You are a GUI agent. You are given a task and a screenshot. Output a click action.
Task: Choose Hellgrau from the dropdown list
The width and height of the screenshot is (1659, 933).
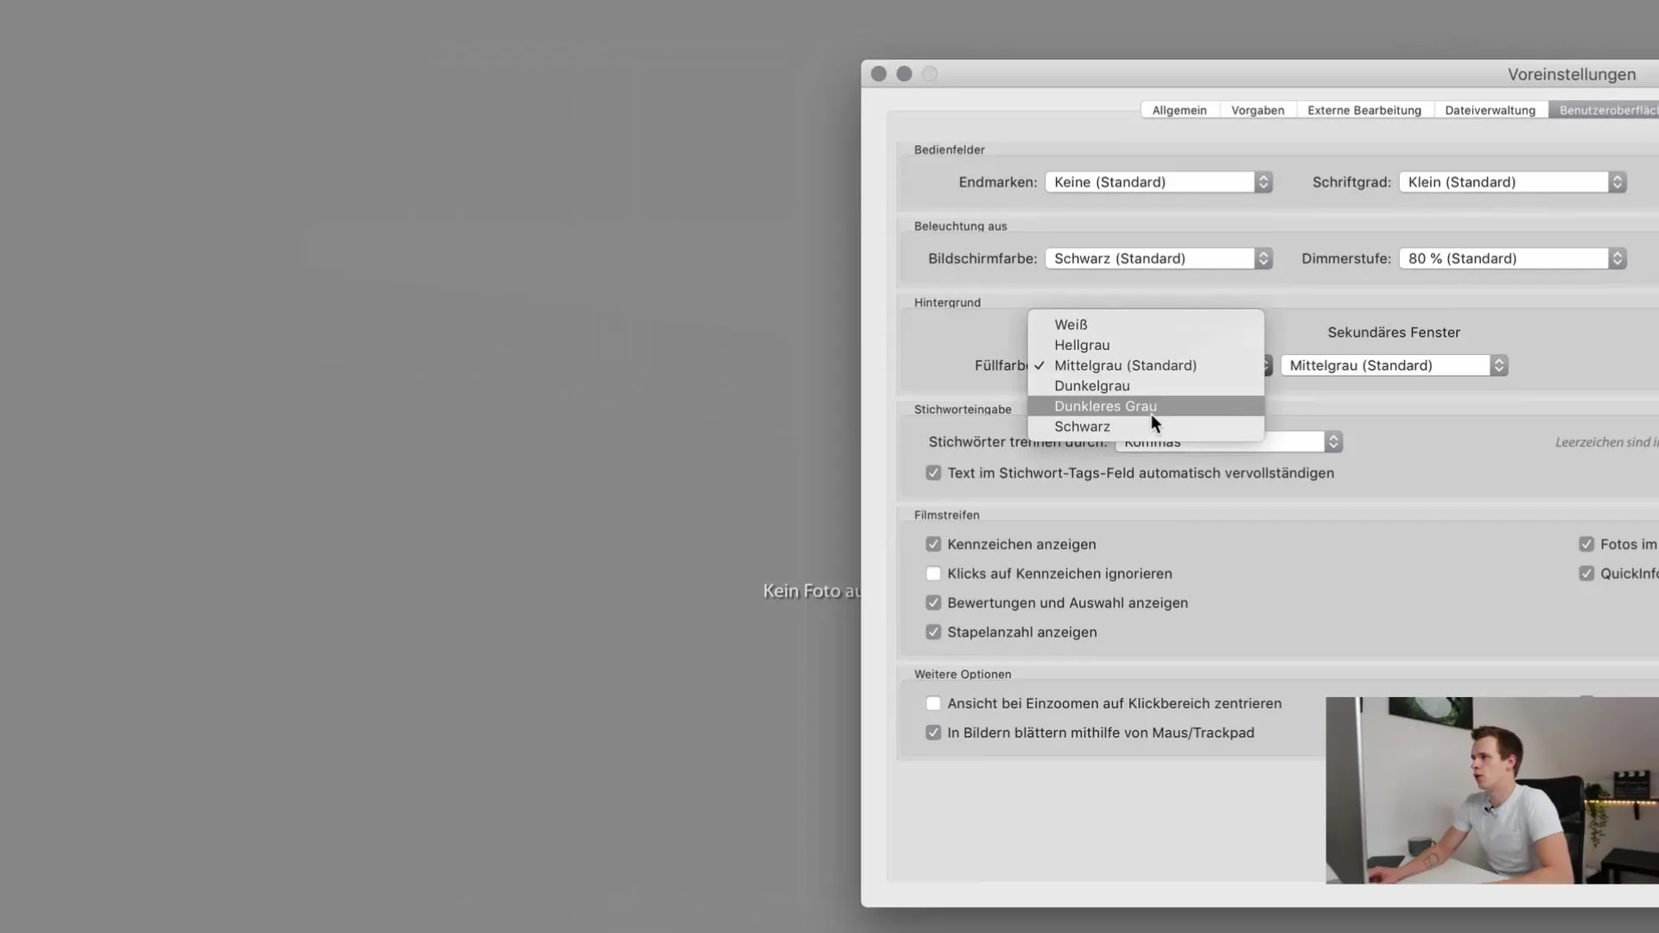[x=1146, y=345]
